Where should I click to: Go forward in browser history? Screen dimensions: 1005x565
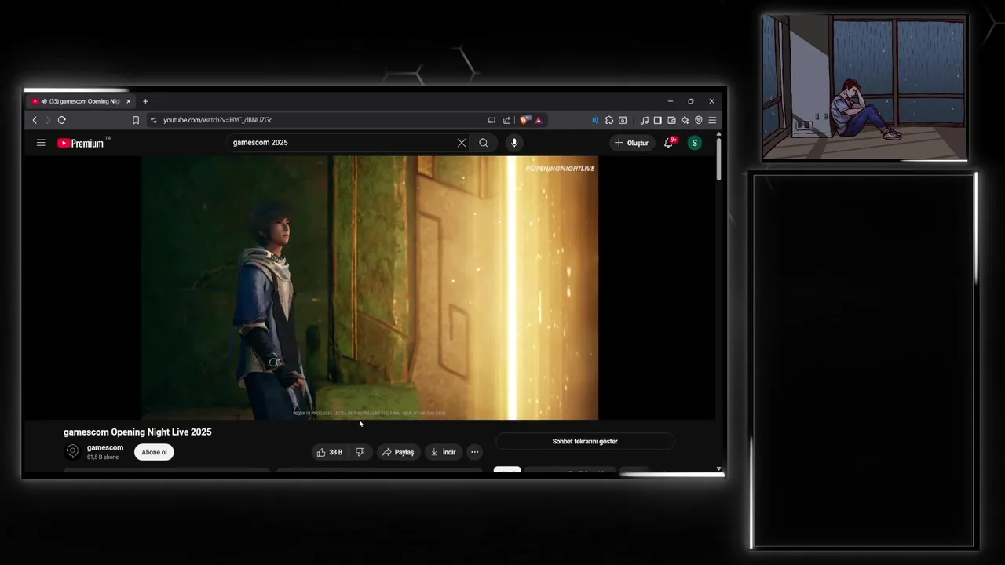48,120
